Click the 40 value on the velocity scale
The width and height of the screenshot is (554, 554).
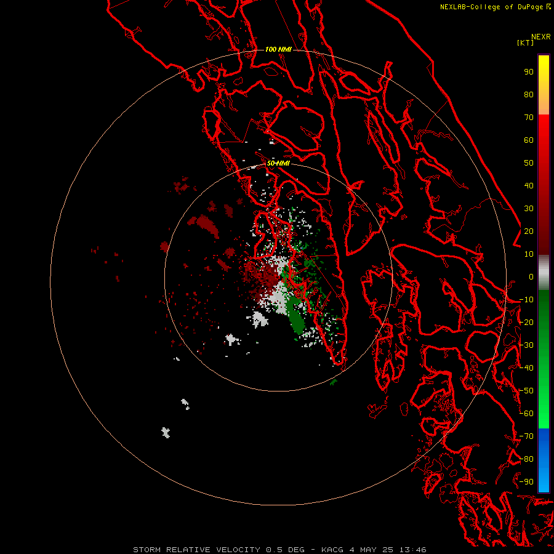pyautogui.click(x=529, y=186)
